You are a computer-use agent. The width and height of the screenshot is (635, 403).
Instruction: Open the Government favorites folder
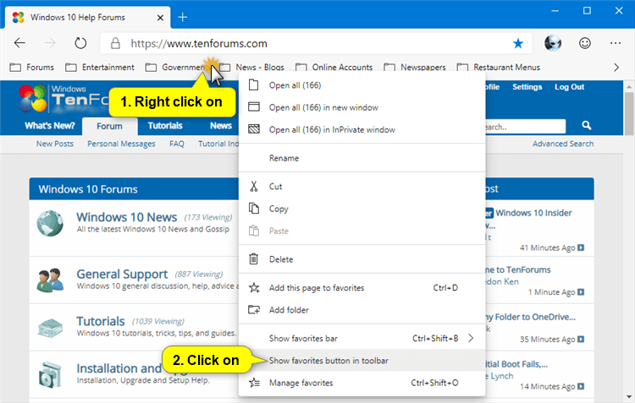(176, 67)
